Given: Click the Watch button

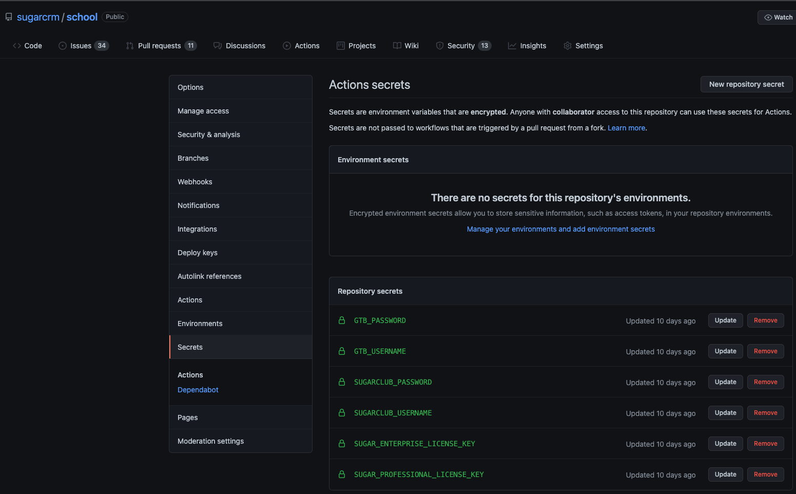Looking at the screenshot, I should tap(778, 17).
